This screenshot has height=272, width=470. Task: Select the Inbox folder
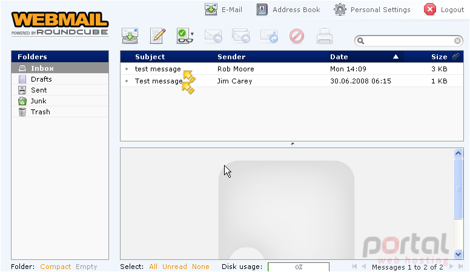(60, 68)
